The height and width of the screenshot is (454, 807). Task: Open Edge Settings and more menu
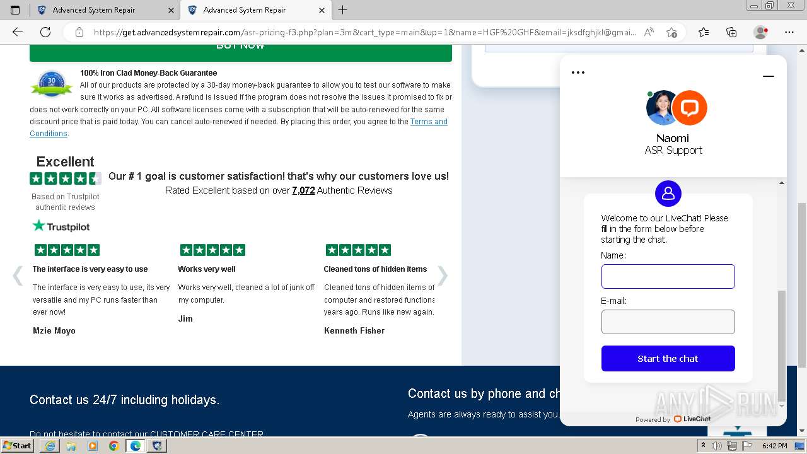pyautogui.click(x=789, y=32)
